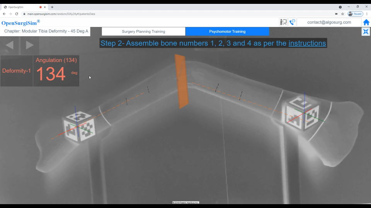Go to the previous step arrow
This screenshot has width=371, height=208.
coord(10,45)
